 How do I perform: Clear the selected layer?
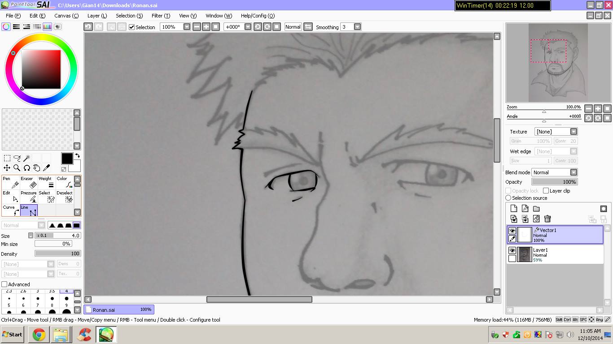coord(536,219)
